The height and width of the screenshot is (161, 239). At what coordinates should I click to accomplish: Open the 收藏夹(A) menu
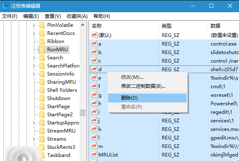(x=77, y=16)
